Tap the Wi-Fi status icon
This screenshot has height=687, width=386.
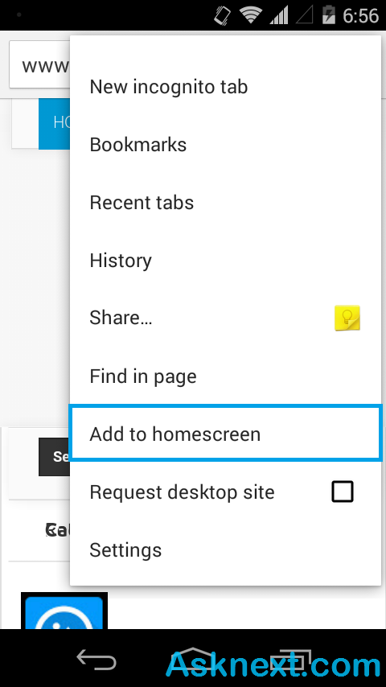click(251, 15)
